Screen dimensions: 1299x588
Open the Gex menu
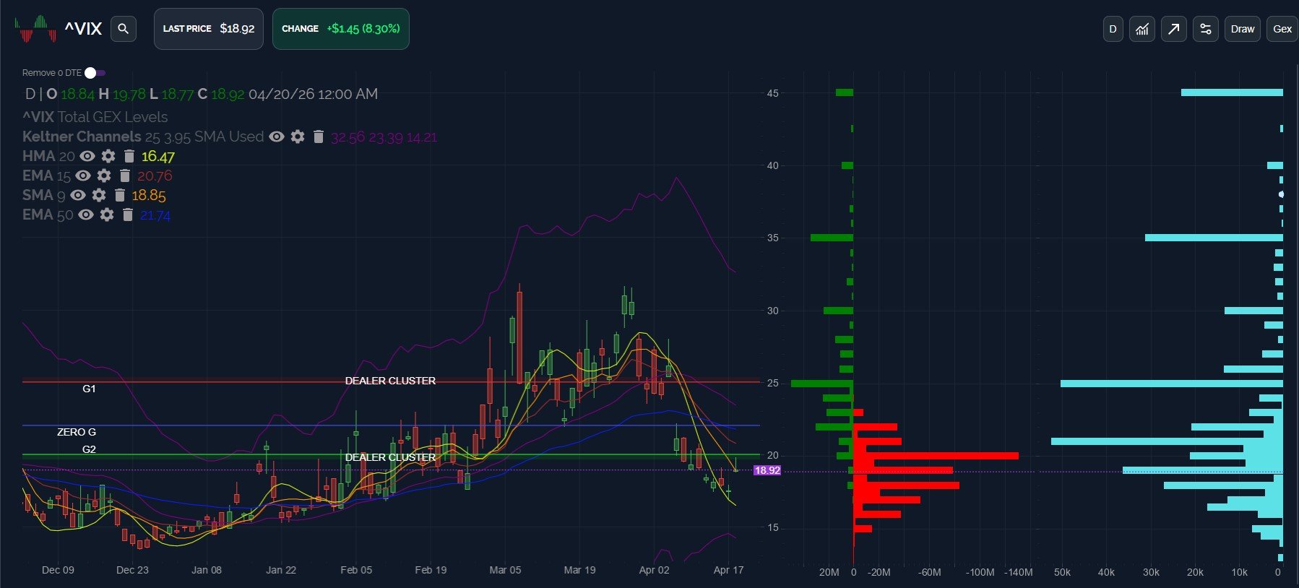pyautogui.click(x=1282, y=29)
